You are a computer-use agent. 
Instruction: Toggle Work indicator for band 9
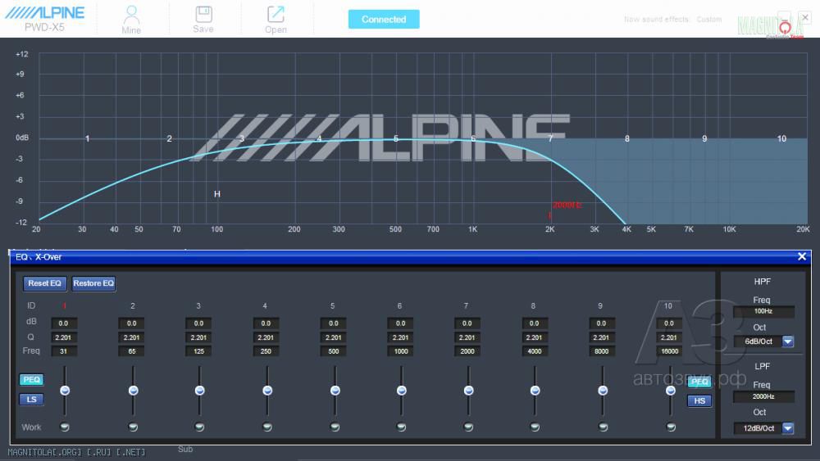[x=603, y=427]
